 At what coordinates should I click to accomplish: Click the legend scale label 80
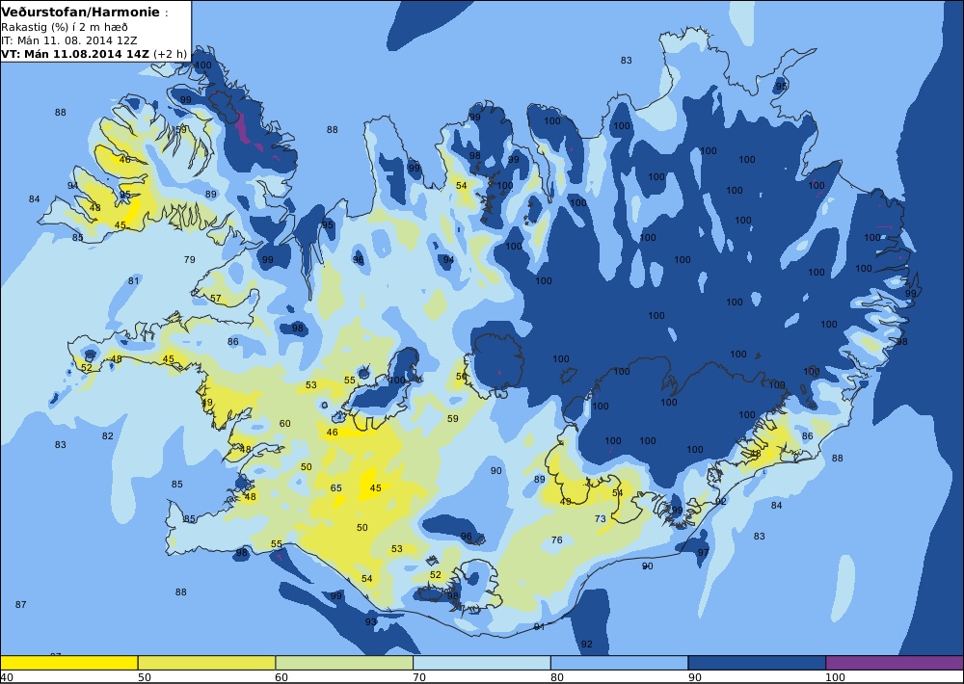[557, 677]
